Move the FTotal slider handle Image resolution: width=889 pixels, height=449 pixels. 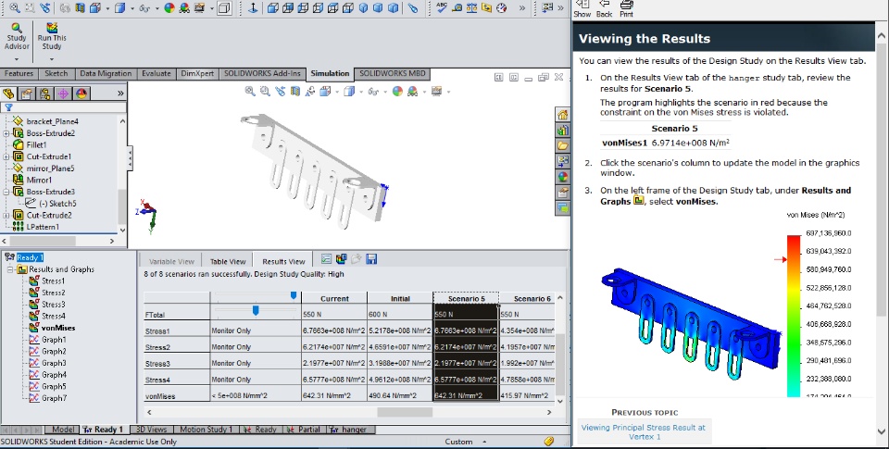point(256,310)
